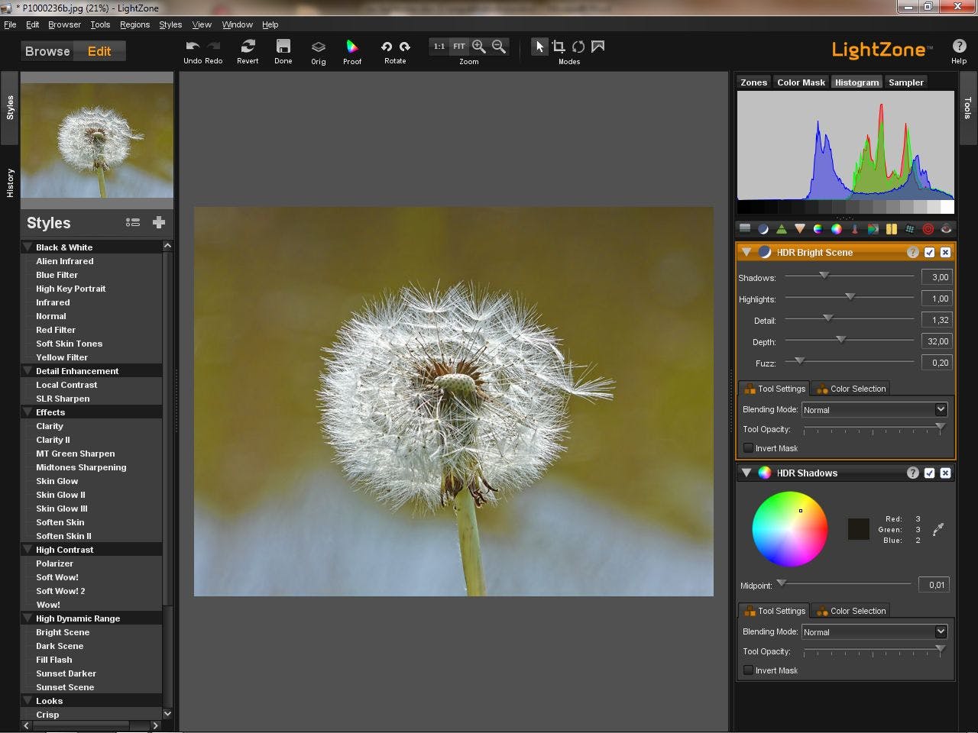The width and height of the screenshot is (978, 733).
Task: Click the Shadows slider in HDR Bright Scene
Action: [x=824, y=276]
